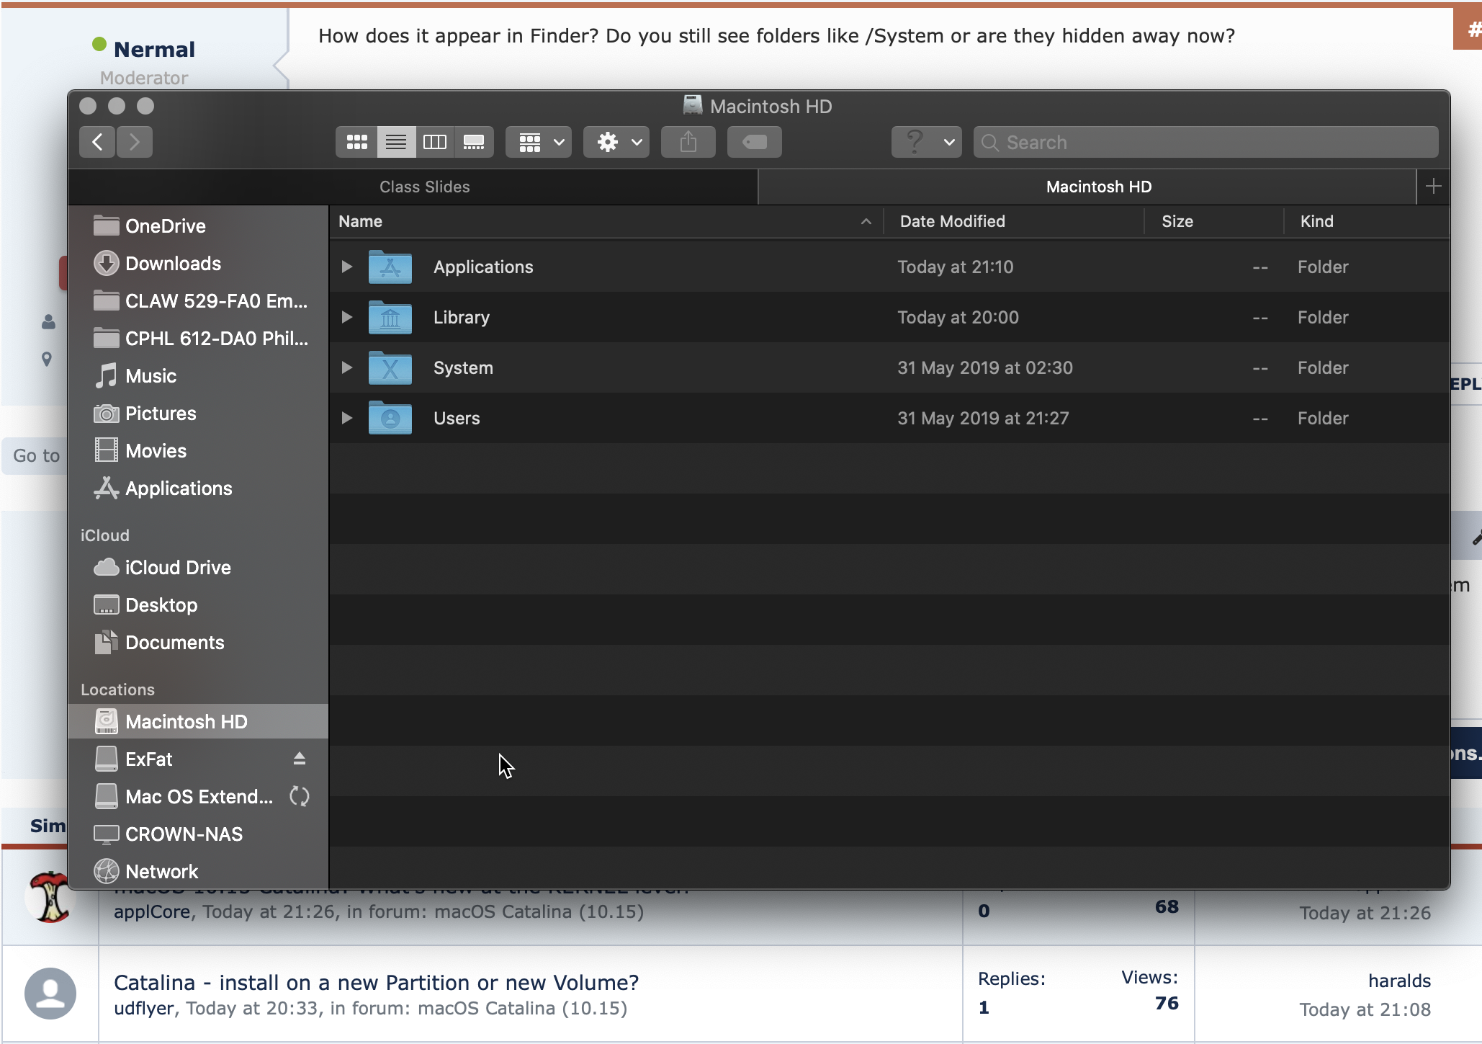Switch Finder to column view
Viewport: 1482px width, 1044px height.
(x=435, y=142)
